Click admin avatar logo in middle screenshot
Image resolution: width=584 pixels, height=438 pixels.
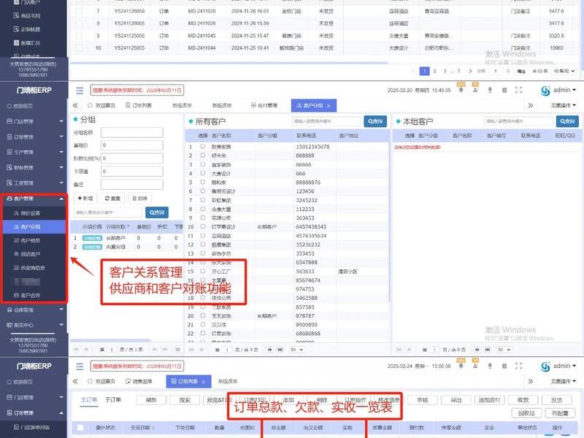545,91
